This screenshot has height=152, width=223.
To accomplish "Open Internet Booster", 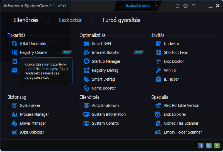I will pos(106,52).
